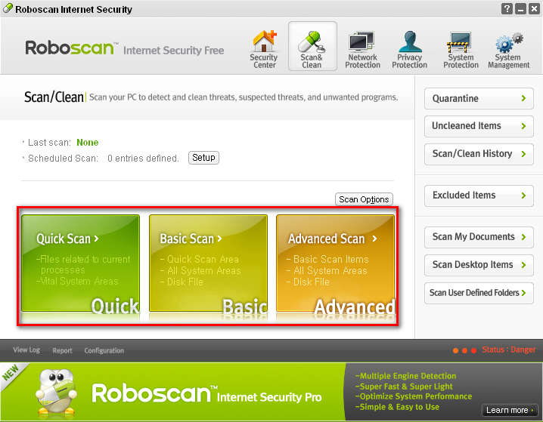Click the Roboscan title bar app icon
Image resolution: width=543 pixels, height=422 pixels.
tap(8, 8)
